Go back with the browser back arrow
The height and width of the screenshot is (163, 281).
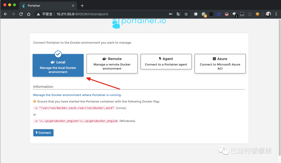(5, 14)
